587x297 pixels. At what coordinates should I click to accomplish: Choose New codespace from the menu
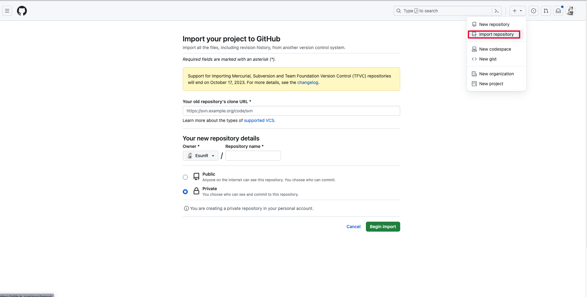[495, 49]
